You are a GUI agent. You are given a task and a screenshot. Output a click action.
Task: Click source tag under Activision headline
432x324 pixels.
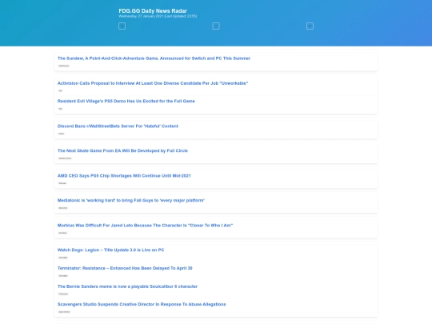click(60, 90)
